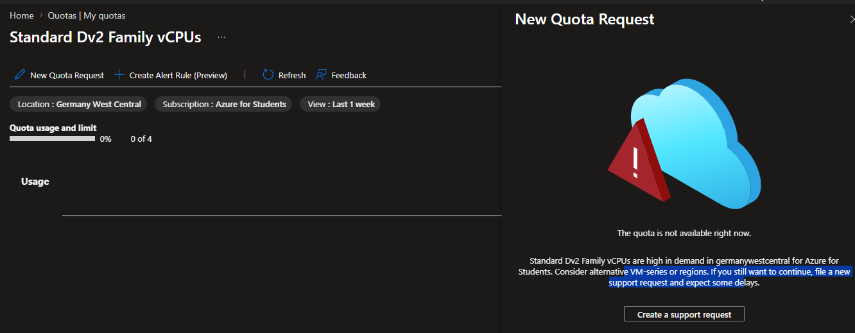Click the Usage chart heading
Image resolution: width=855 pixels, height=333 pixels.
point(35,182)
